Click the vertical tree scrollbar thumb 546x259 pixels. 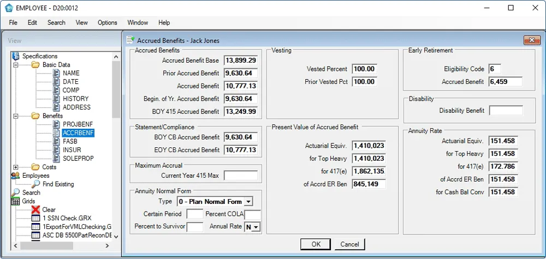116,89
